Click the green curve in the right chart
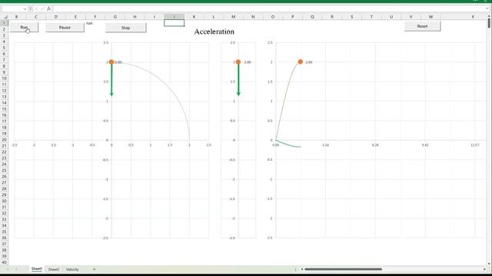492x276 pixels. coord(289,145)
